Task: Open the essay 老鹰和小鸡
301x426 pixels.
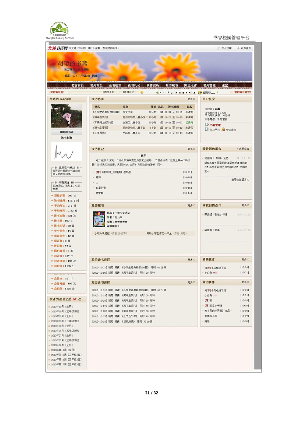Action: (211, 316)
